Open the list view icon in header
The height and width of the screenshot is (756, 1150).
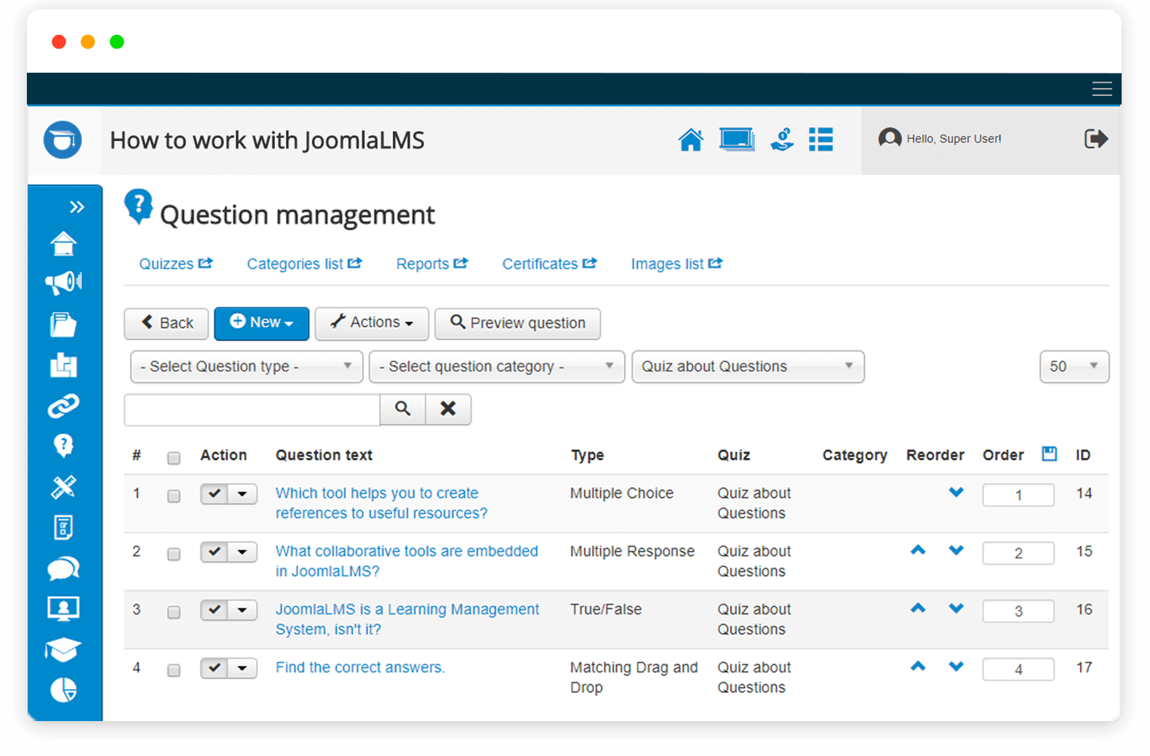pyautogui.click(x=821, y=139)
